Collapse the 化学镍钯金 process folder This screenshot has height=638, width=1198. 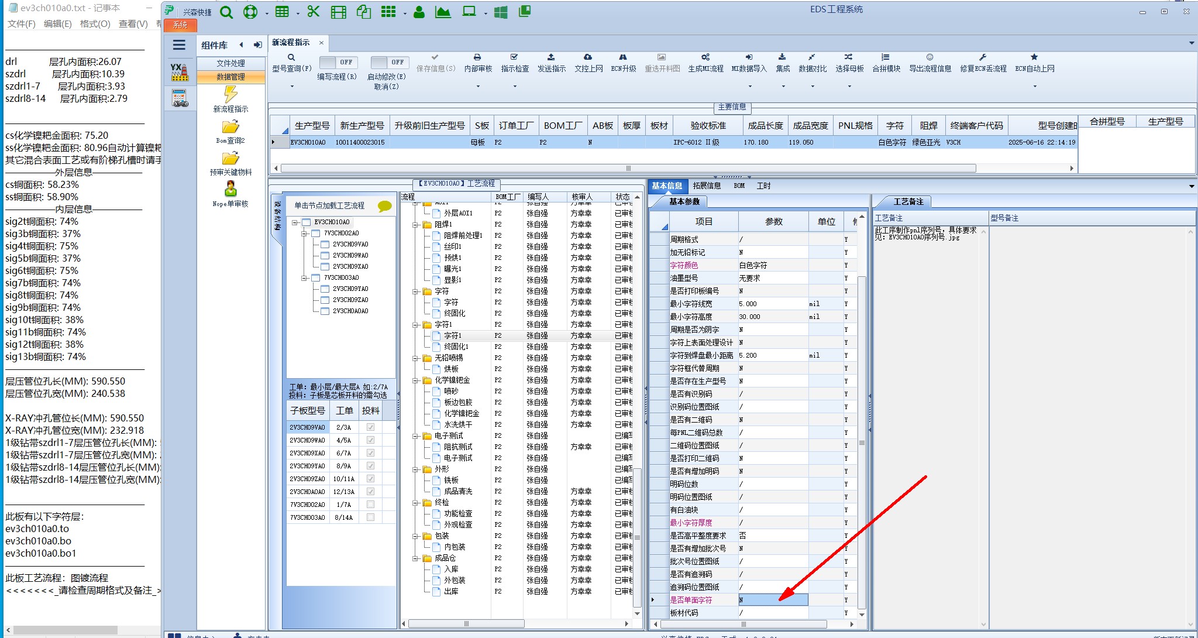point(415,380)
